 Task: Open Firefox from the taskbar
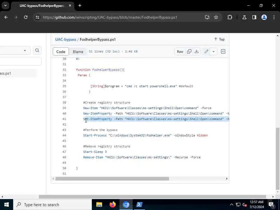(x=112, y=205)
